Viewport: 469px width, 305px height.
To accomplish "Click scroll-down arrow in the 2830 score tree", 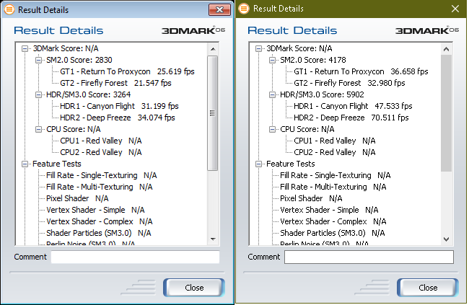I will (x=213, y=239).
